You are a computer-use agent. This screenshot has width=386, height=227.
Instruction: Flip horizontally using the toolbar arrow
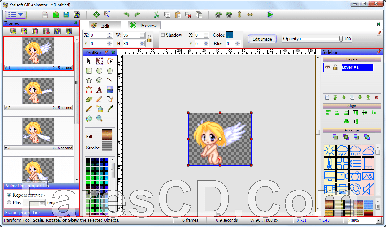[250, 15]
